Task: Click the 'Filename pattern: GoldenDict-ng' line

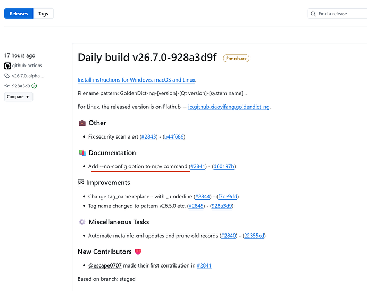Action: pos(162,93)
